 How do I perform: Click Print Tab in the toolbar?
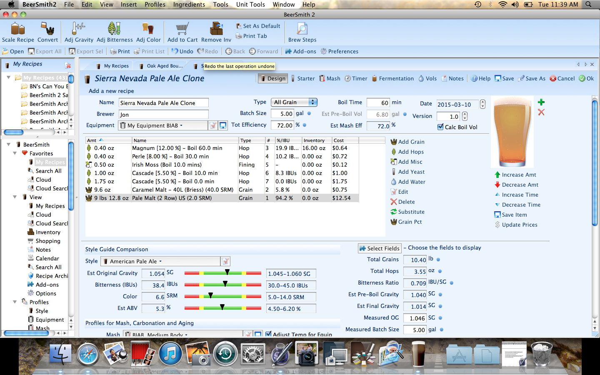tap(251, 36)
